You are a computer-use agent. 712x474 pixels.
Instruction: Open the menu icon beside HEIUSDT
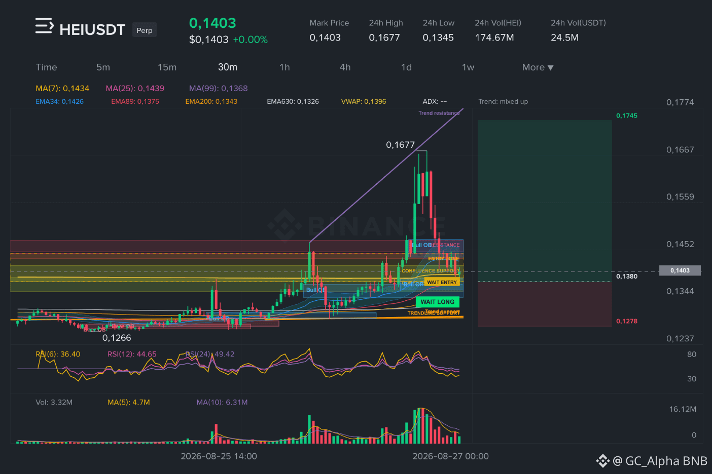coord(44,26)
